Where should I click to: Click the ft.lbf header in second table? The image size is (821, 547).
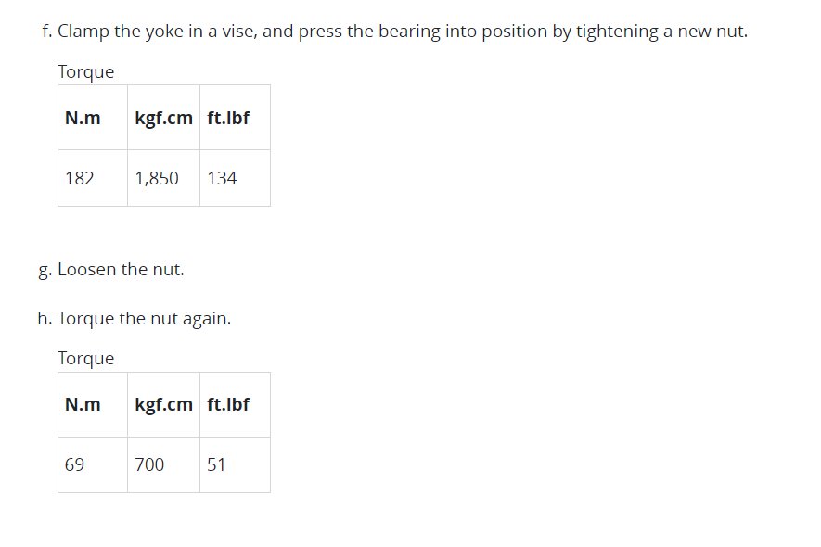coord(235,404)
